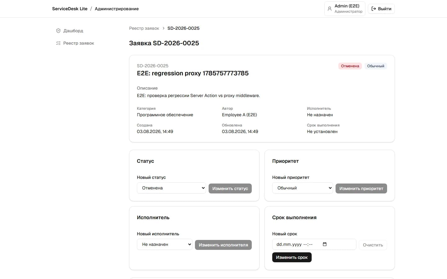Image resolution: width=447 pixels, height=279 pixels.
Task: Click the Admin user profile icon
Action: (330, 9)
